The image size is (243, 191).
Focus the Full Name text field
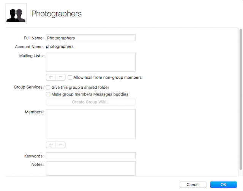click(x=90, y=38)
